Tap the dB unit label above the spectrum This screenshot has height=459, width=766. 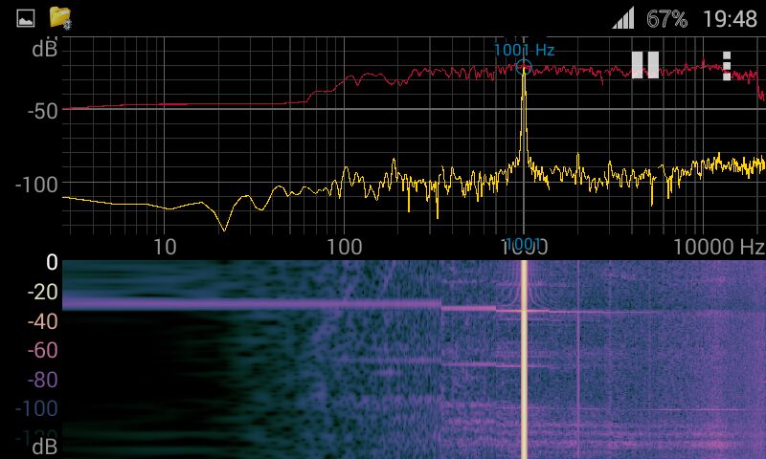(44, 49)
